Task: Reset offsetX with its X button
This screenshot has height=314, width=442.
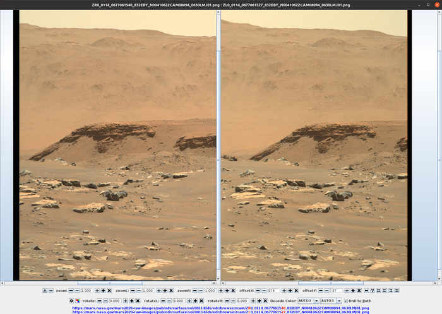Action: (296, 291)
